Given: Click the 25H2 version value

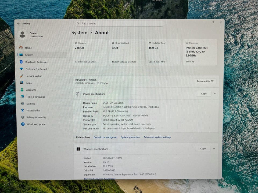Looking at the screenshot, I should tap(106, 162).
